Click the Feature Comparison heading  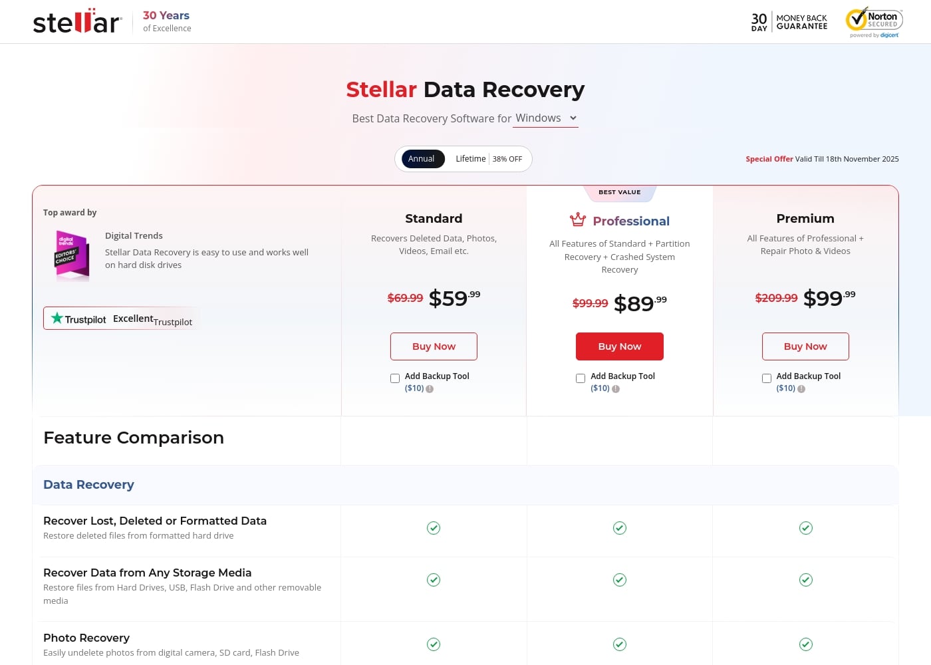click(134, 438)
